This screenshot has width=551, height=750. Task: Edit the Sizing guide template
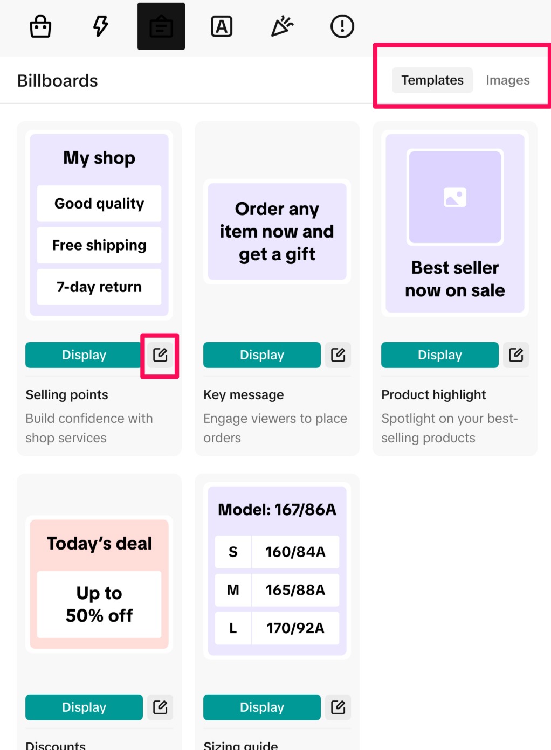pyautogui.click(x=338, y=707)
